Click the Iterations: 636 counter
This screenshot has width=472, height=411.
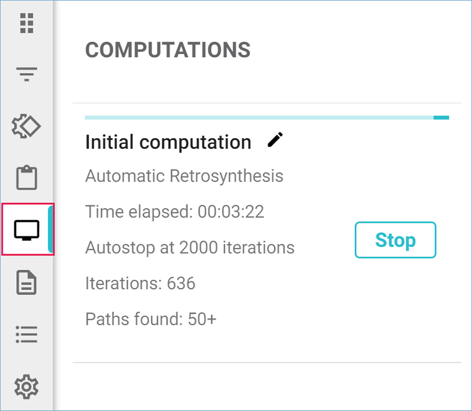(140, 283)
